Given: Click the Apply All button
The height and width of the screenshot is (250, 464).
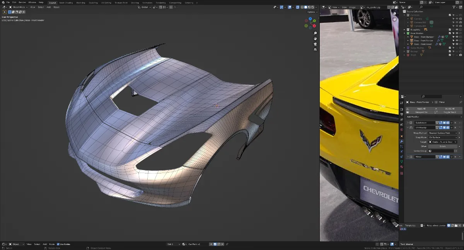Looking at the screenshot, I should tap(421, 109).
